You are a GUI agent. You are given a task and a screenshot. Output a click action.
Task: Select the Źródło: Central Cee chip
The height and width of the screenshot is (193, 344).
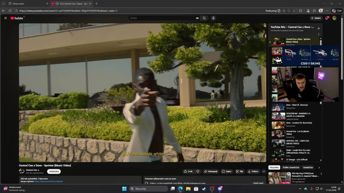291,168
